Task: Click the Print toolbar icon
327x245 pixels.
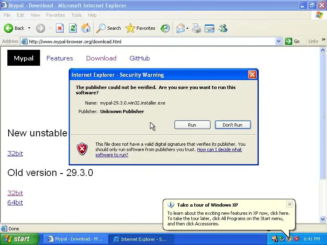Action: pyautogui.click(x=197, y=28)
